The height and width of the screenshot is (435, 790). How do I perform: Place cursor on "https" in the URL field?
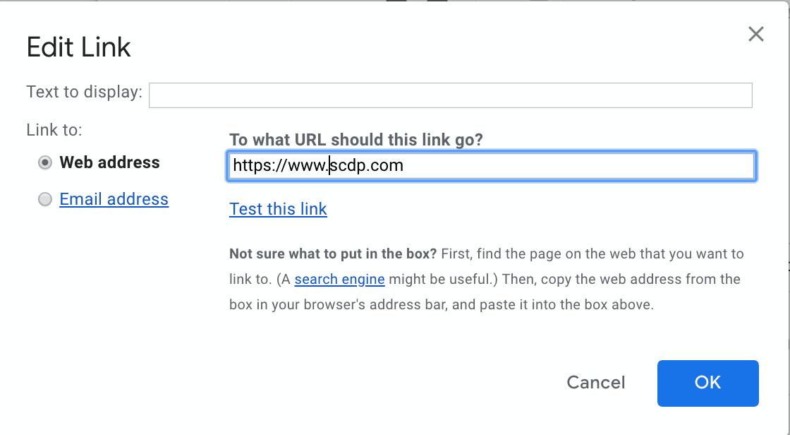tap(248, 166)
